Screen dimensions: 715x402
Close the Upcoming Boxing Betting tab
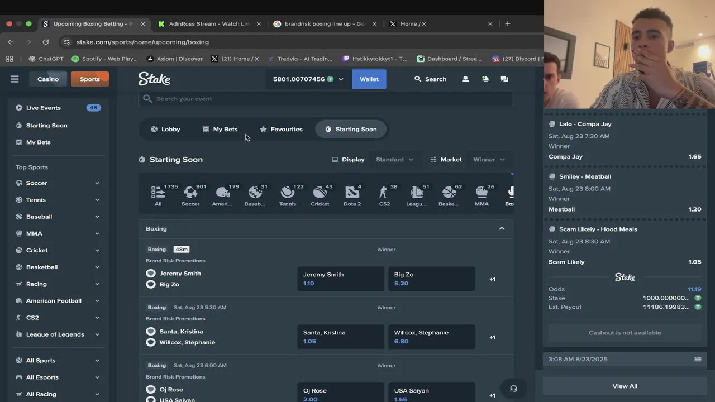[143, 24]
